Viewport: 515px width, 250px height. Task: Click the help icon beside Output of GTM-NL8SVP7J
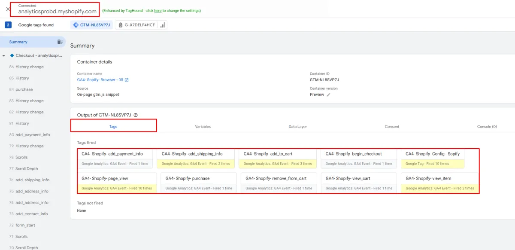[136, 115]
